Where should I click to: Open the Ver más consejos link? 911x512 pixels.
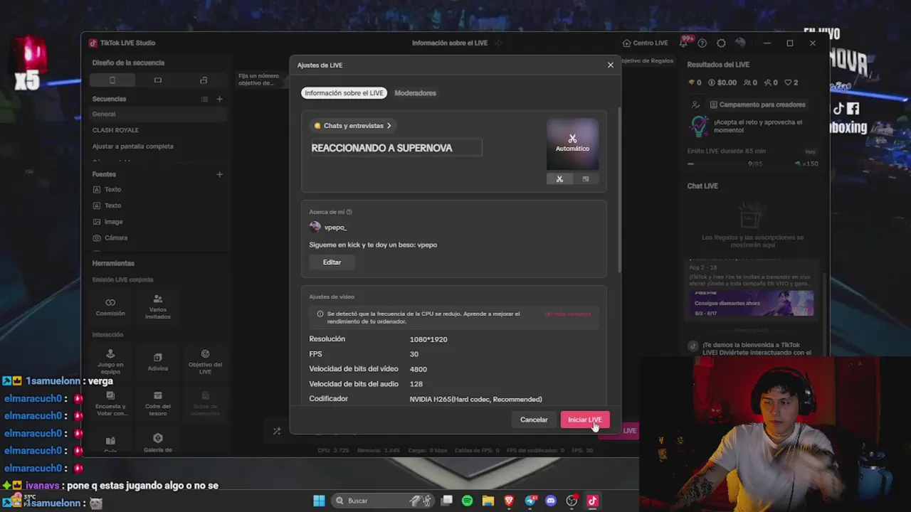coord(567,314)
